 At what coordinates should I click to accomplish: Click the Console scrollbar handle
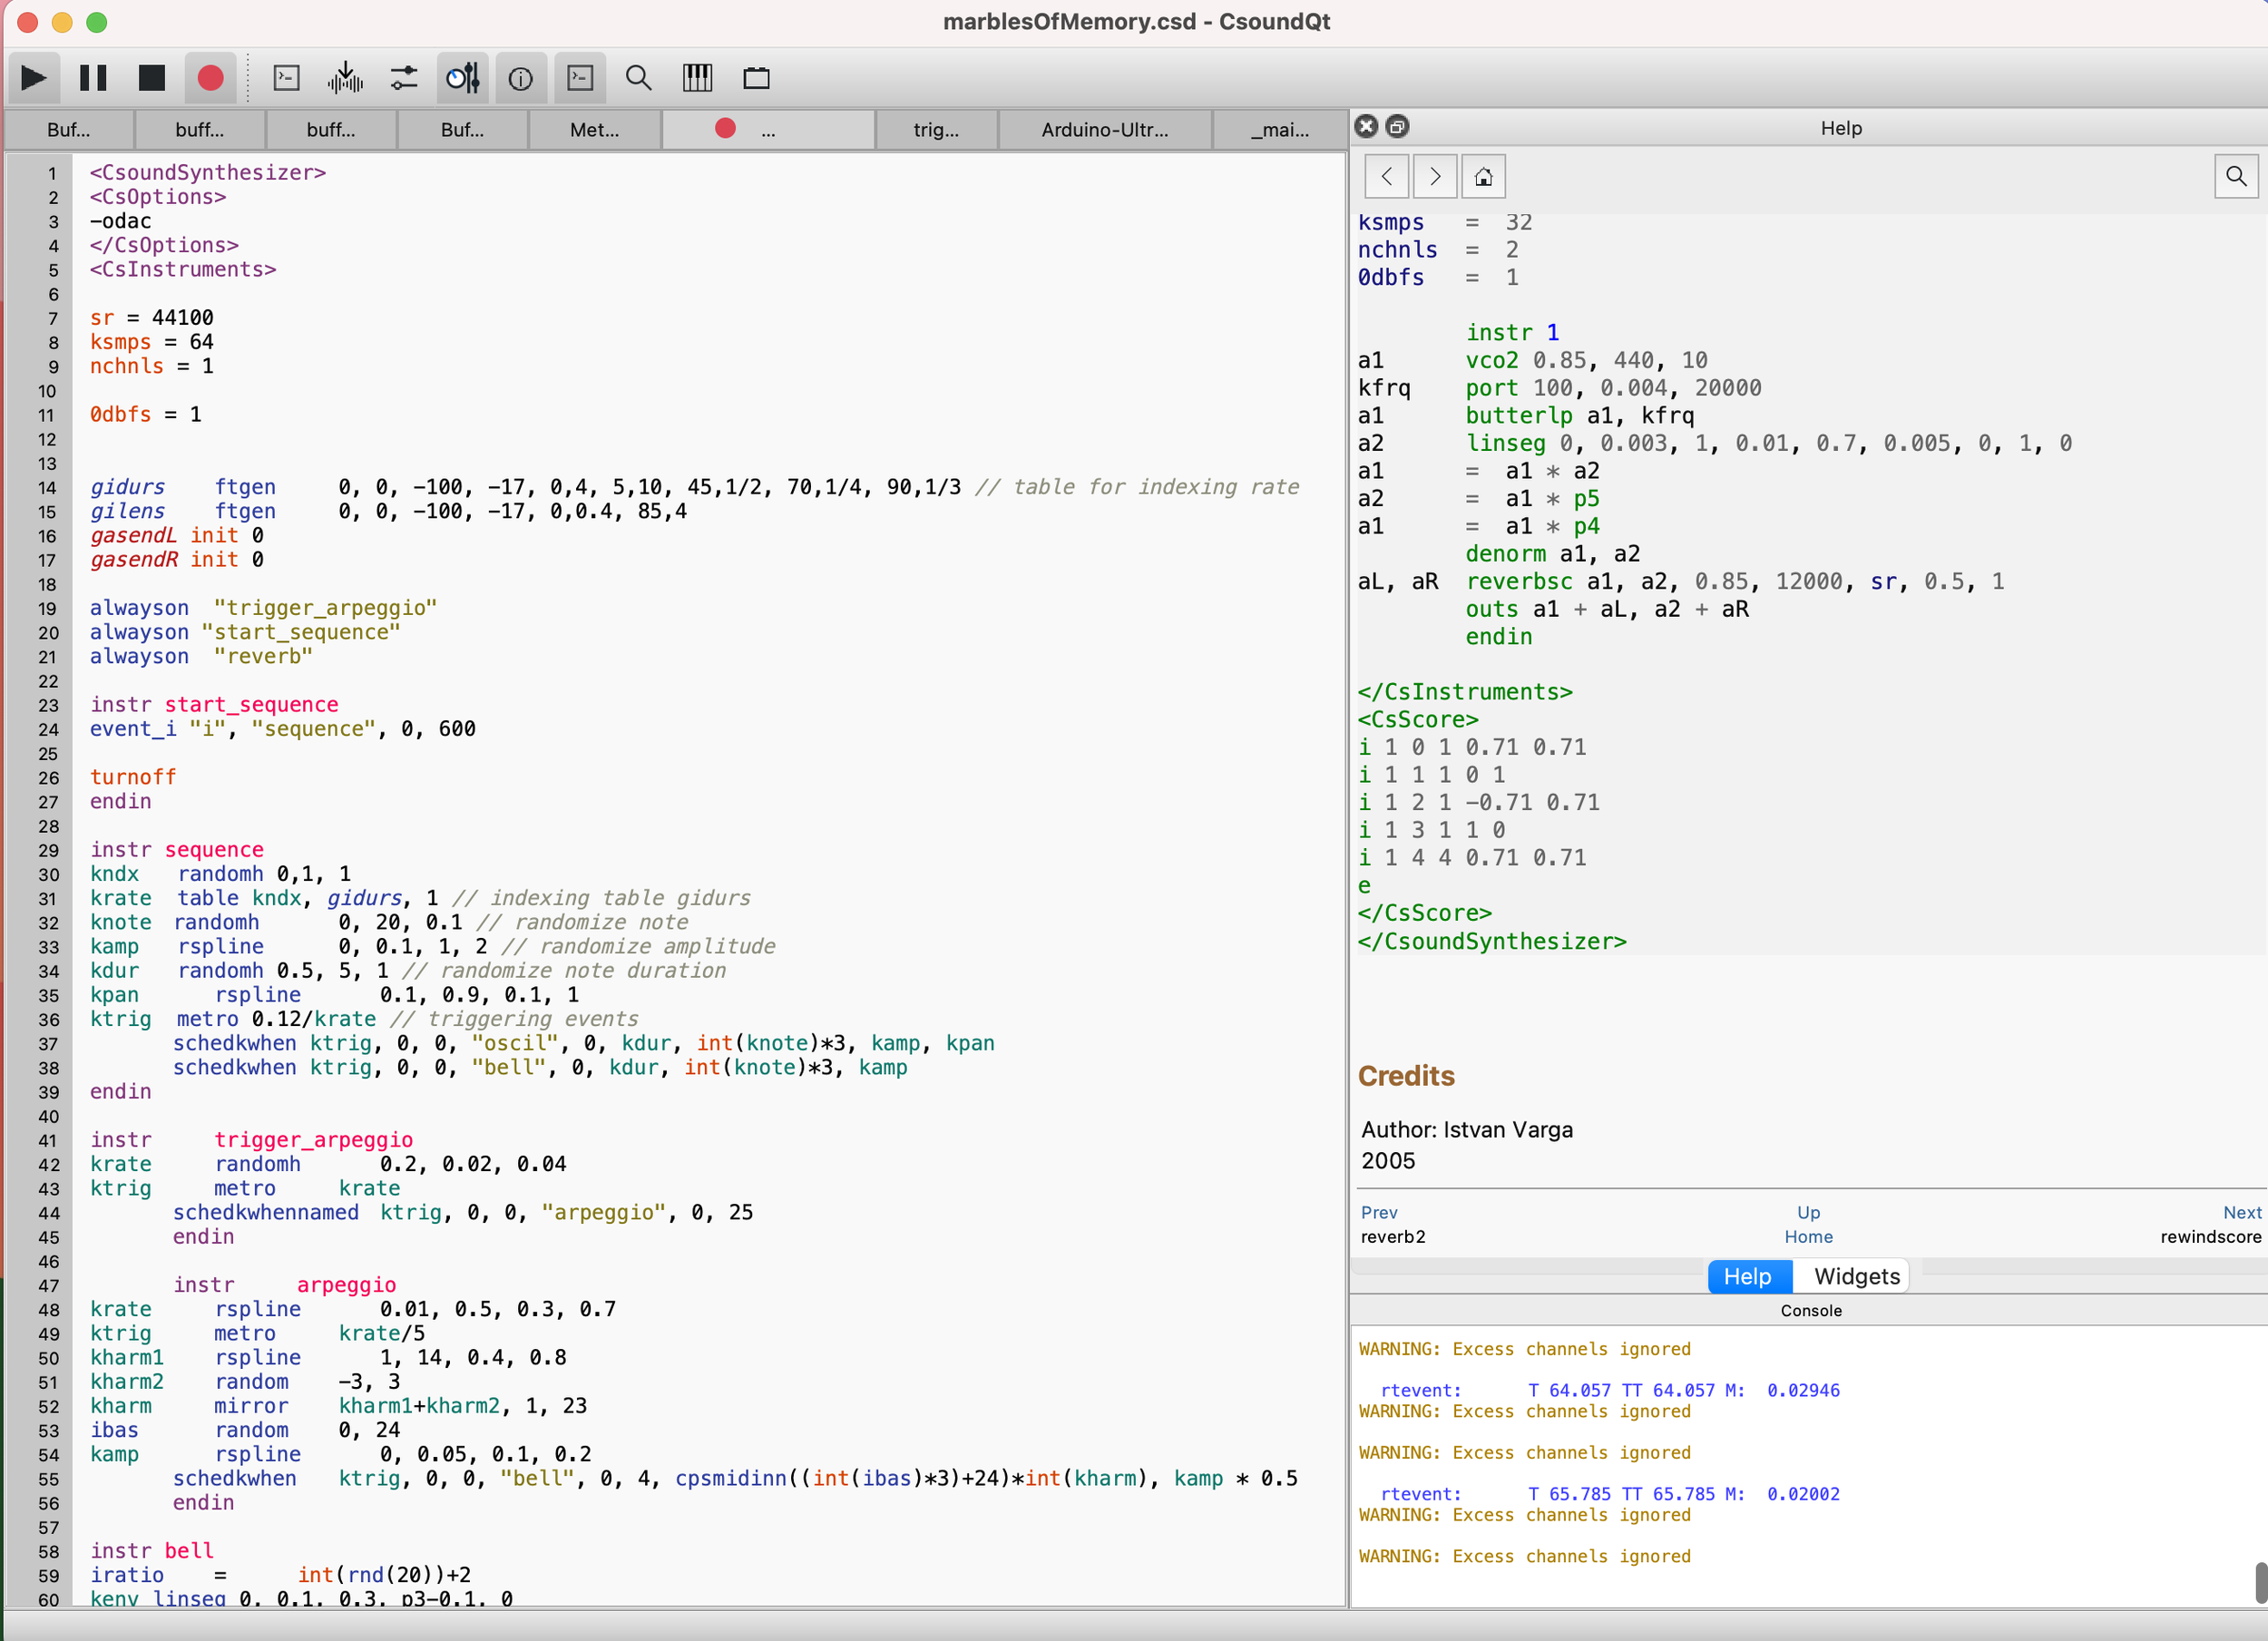coord(2260,1581)
